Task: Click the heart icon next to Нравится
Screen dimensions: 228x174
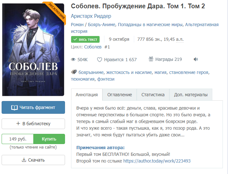Action: click(x=100, y=60)
